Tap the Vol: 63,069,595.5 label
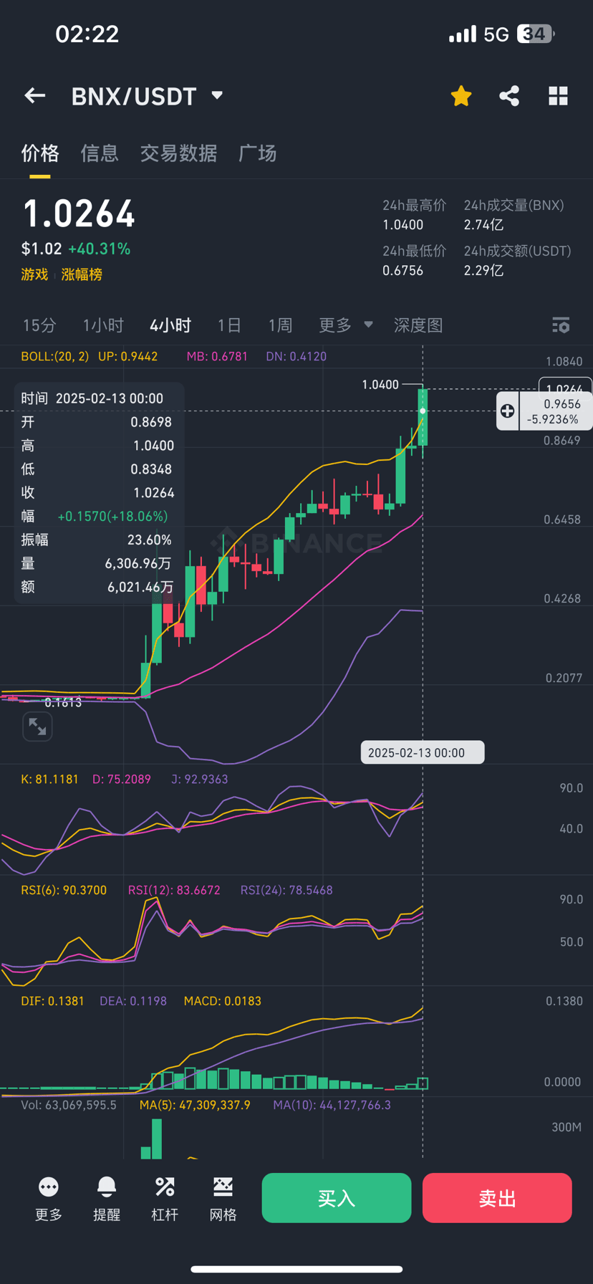Viewport: 593px width, 1284px height. (69, 1105)
